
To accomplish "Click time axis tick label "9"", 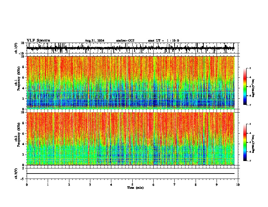I will (217, 185).
